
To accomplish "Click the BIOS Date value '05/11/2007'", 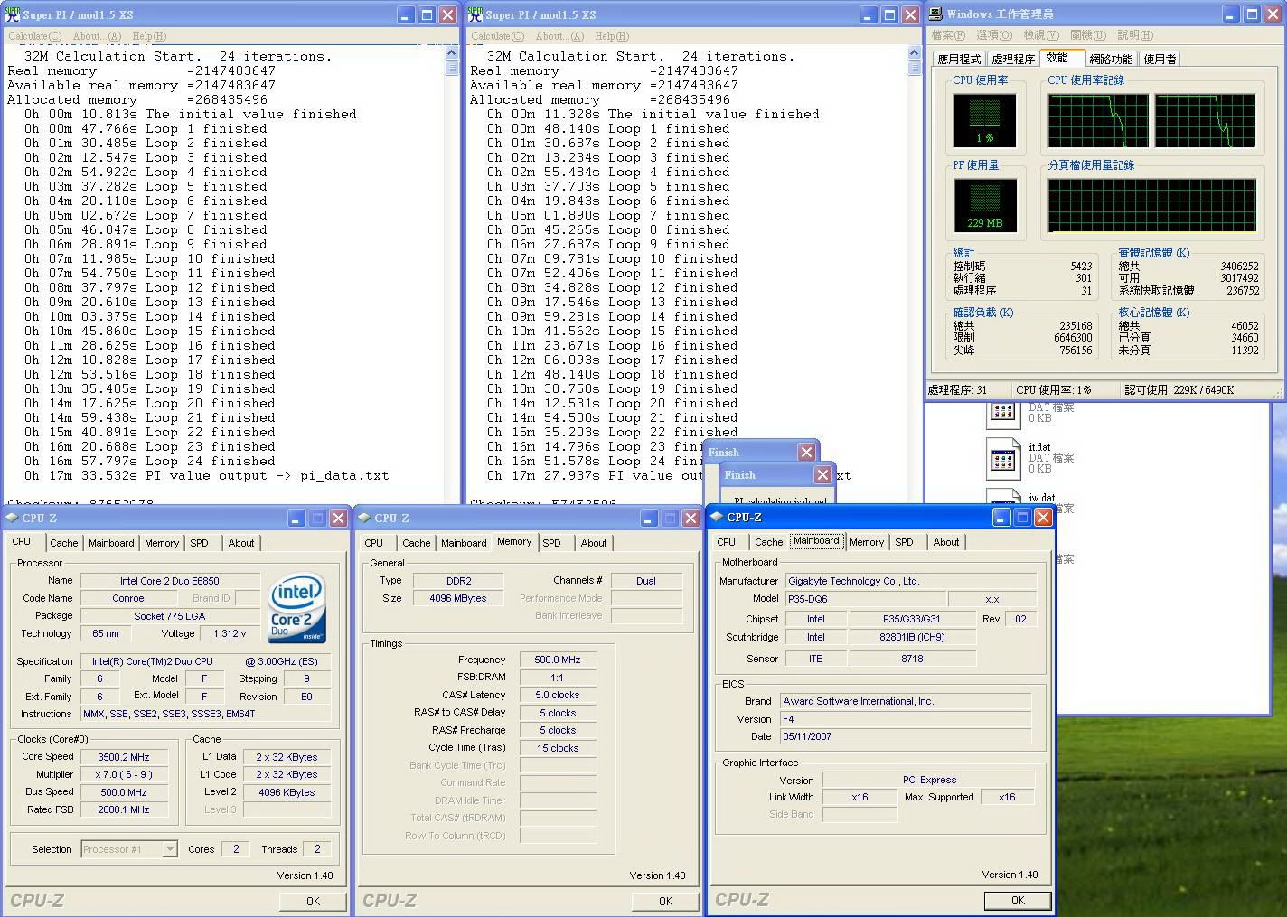I will [906, 736].
